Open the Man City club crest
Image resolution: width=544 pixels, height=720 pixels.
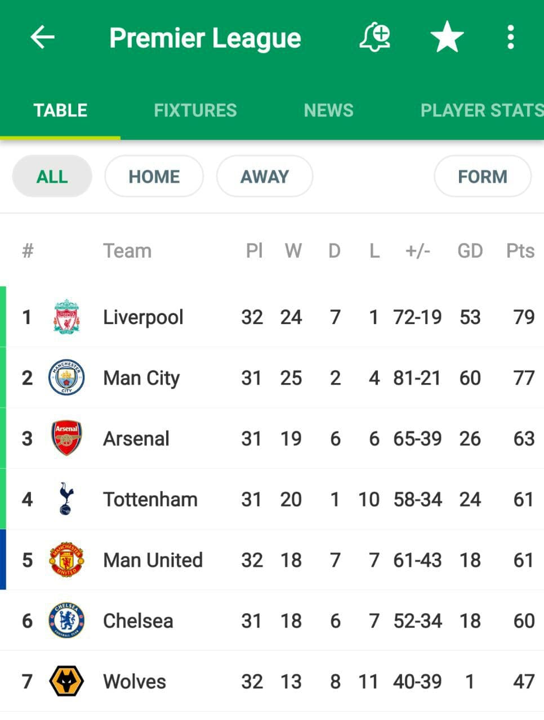66,377
